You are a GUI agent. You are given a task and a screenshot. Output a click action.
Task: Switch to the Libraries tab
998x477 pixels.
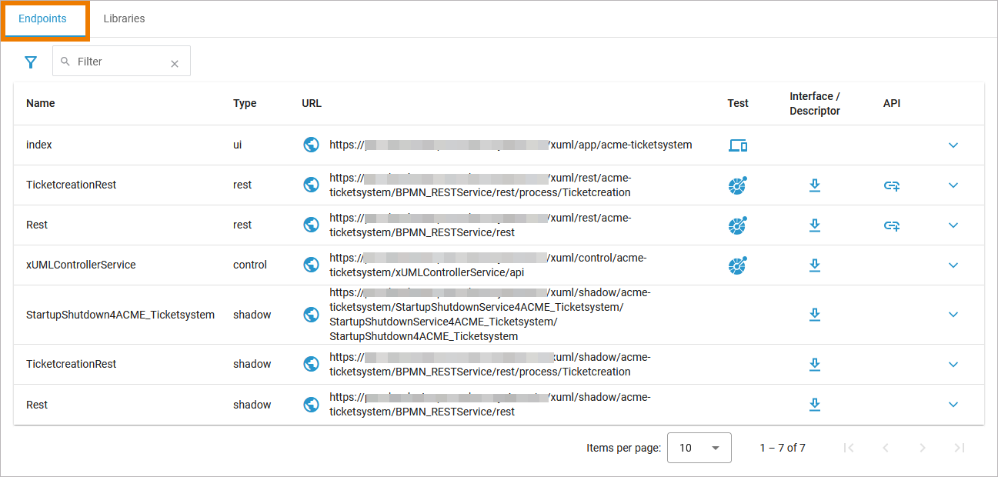(124, 18)
